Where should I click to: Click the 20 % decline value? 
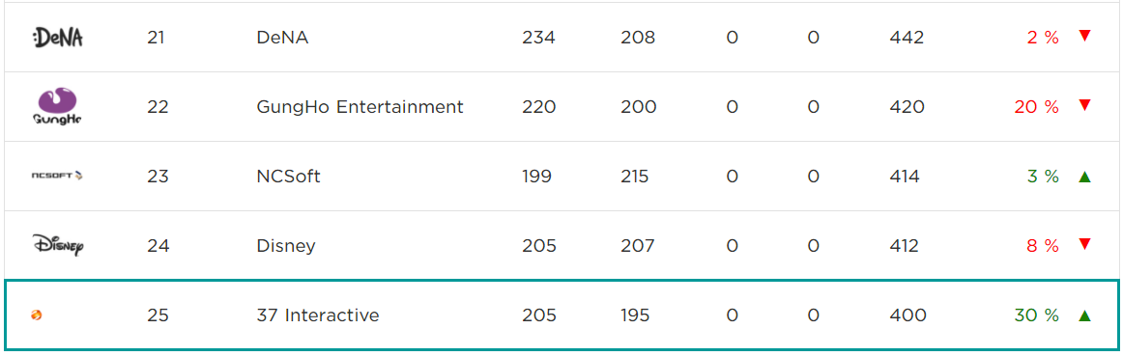[1036, 107]
